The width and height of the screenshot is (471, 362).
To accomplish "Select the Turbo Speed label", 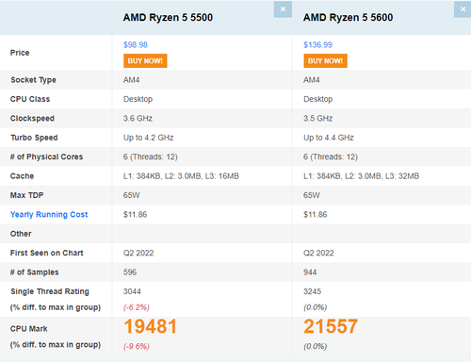I will 34,138.
